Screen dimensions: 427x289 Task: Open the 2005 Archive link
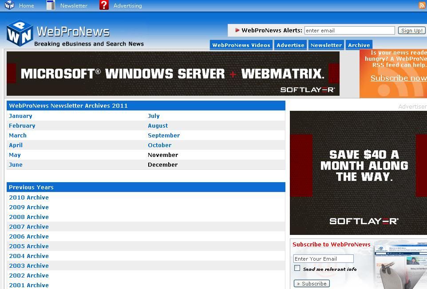pos(29,246)
